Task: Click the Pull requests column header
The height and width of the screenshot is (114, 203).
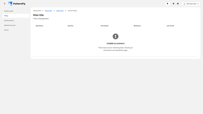Action: click(105, 26)
